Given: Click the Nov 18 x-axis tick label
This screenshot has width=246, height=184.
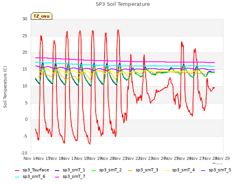Looking at the screenshot, I should (82, 158).
